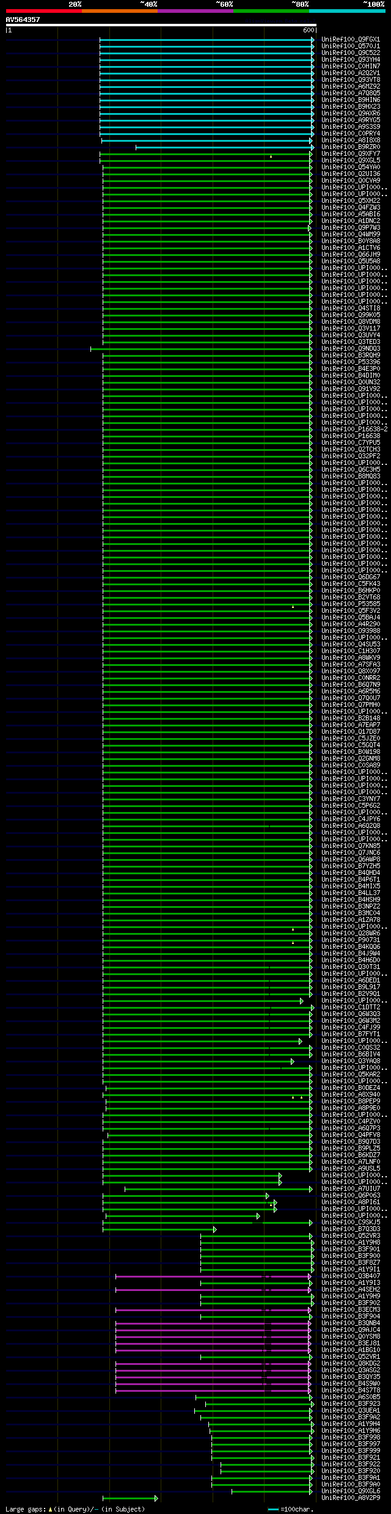Open hit UniRef100_C0HIN7
The width and height of the screenshot is (391, 1514).
pos(351,67)
